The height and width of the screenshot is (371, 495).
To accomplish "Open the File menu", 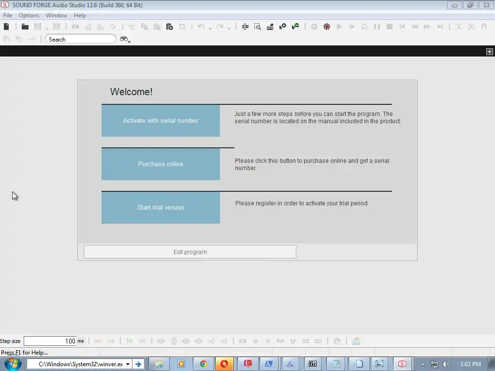I will point(8,15).
